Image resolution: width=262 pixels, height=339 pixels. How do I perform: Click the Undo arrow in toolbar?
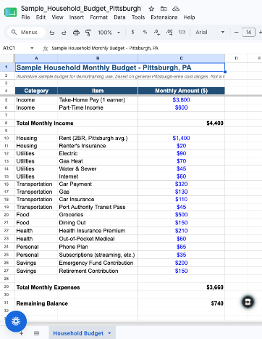(52, 33)
